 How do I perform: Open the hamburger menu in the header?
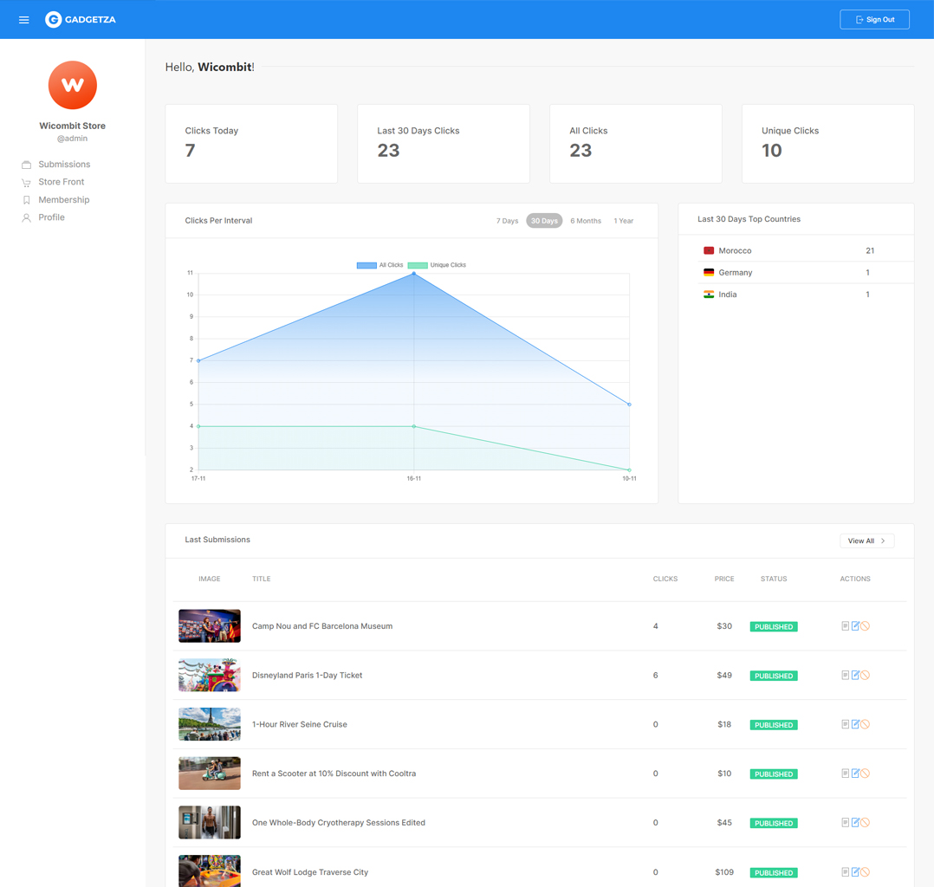[x=24, y=20]
